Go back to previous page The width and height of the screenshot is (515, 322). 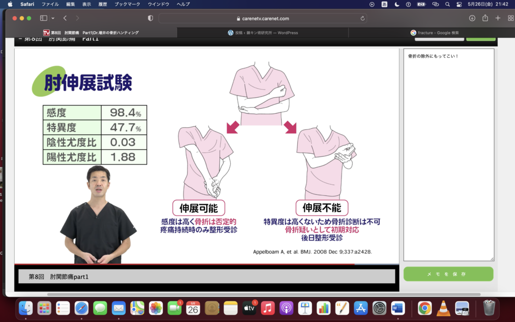click(65, 18)
